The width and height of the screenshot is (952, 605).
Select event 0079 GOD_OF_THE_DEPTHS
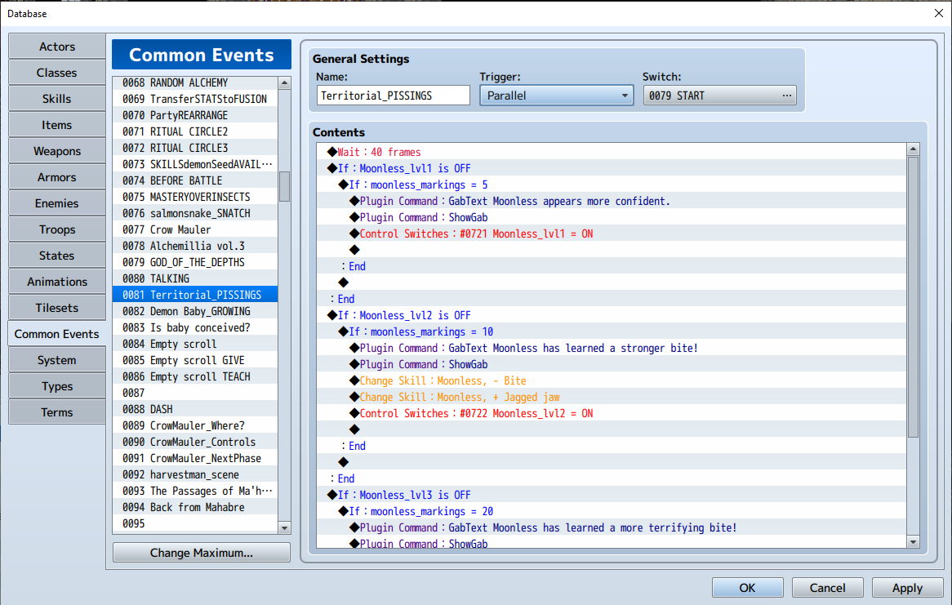point(195,262)
